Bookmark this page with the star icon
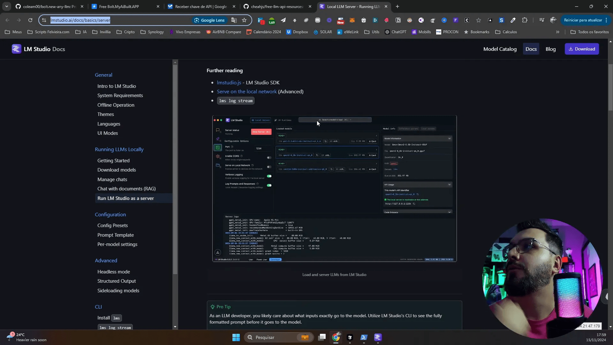The width and height of the screenshot is (613, 345). (244, 20)
